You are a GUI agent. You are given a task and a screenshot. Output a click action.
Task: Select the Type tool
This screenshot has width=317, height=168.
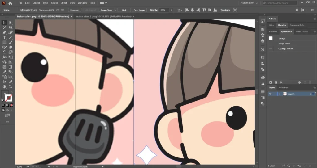(x=4, y=37)
